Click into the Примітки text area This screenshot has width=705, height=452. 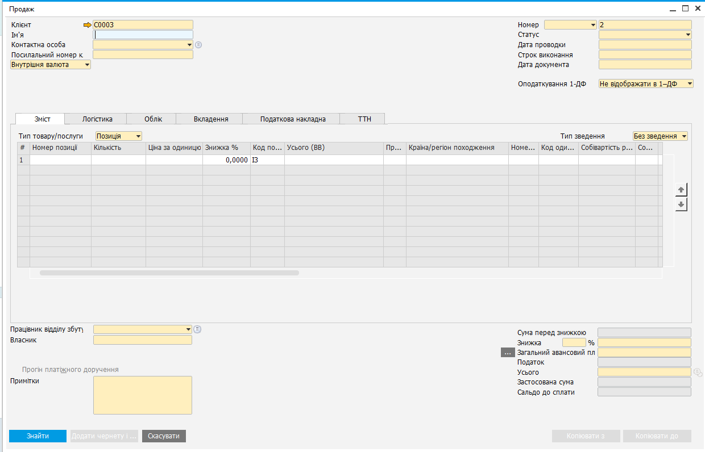[x=142, y=395]
